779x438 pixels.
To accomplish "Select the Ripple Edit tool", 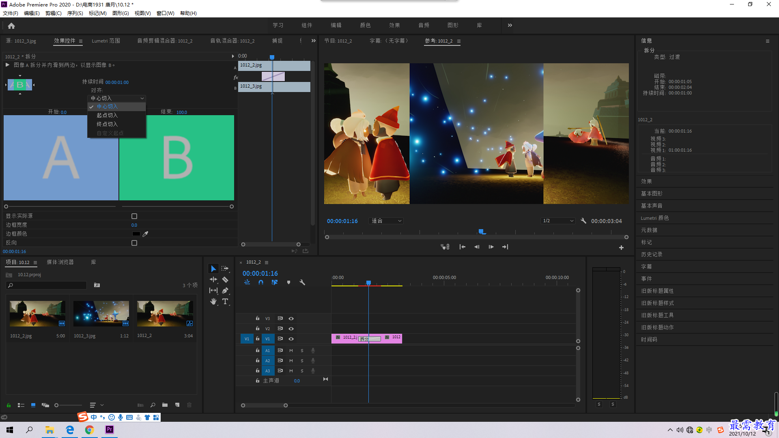I will click(x=213, y=280).
